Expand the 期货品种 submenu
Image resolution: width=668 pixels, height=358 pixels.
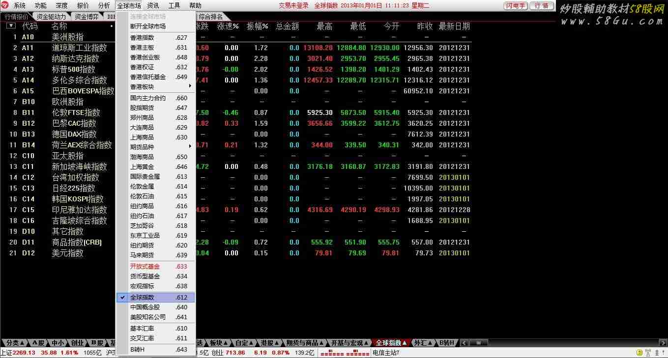point(156,146)
